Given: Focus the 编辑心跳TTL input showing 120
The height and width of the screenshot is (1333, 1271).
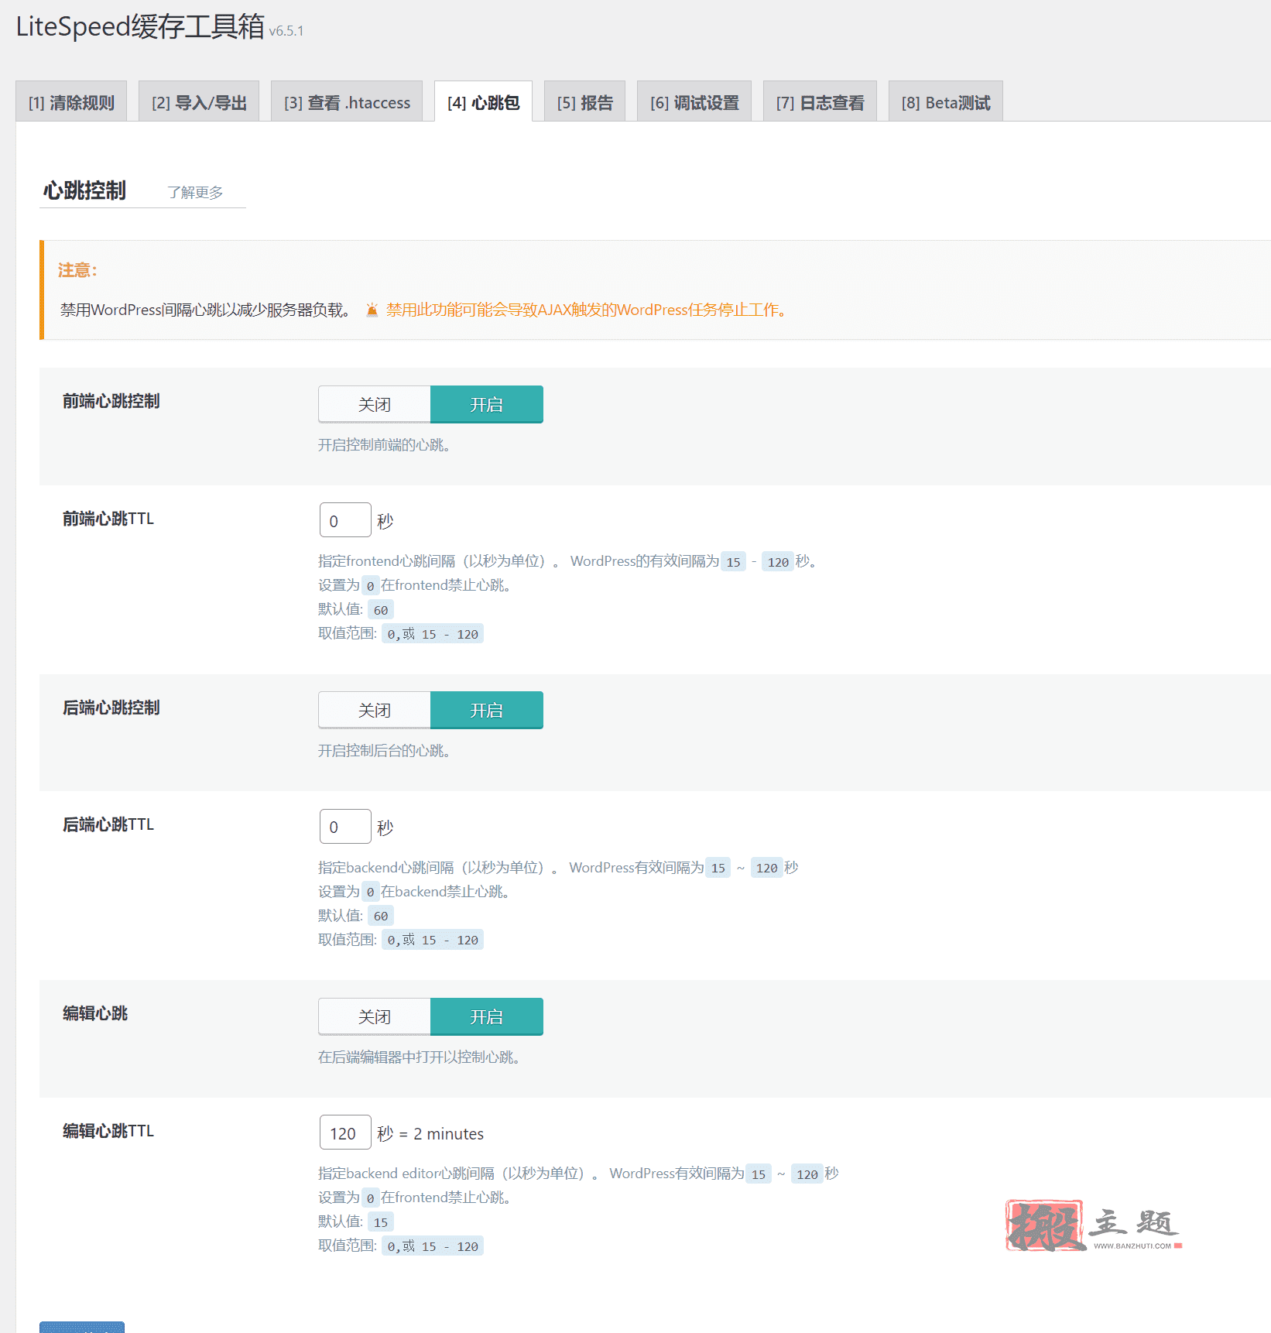Looking at the screenshot, I should [x=345, y=1133].
